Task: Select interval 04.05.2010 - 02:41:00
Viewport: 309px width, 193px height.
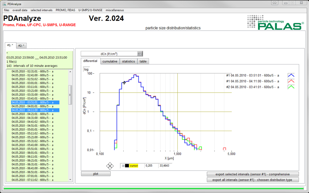Action: [32, 75]
